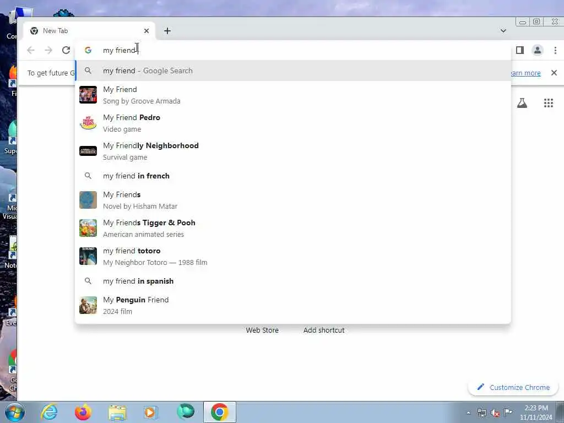Expand the tab search chevron

tap(503, 31)
